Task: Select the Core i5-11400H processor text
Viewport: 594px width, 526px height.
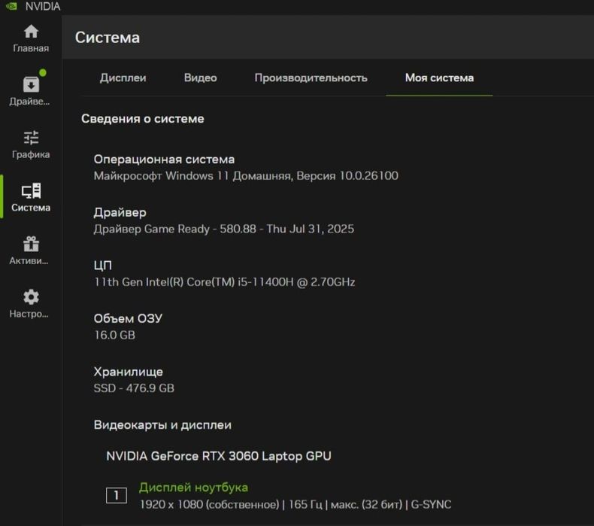Action: click(224, 281)
